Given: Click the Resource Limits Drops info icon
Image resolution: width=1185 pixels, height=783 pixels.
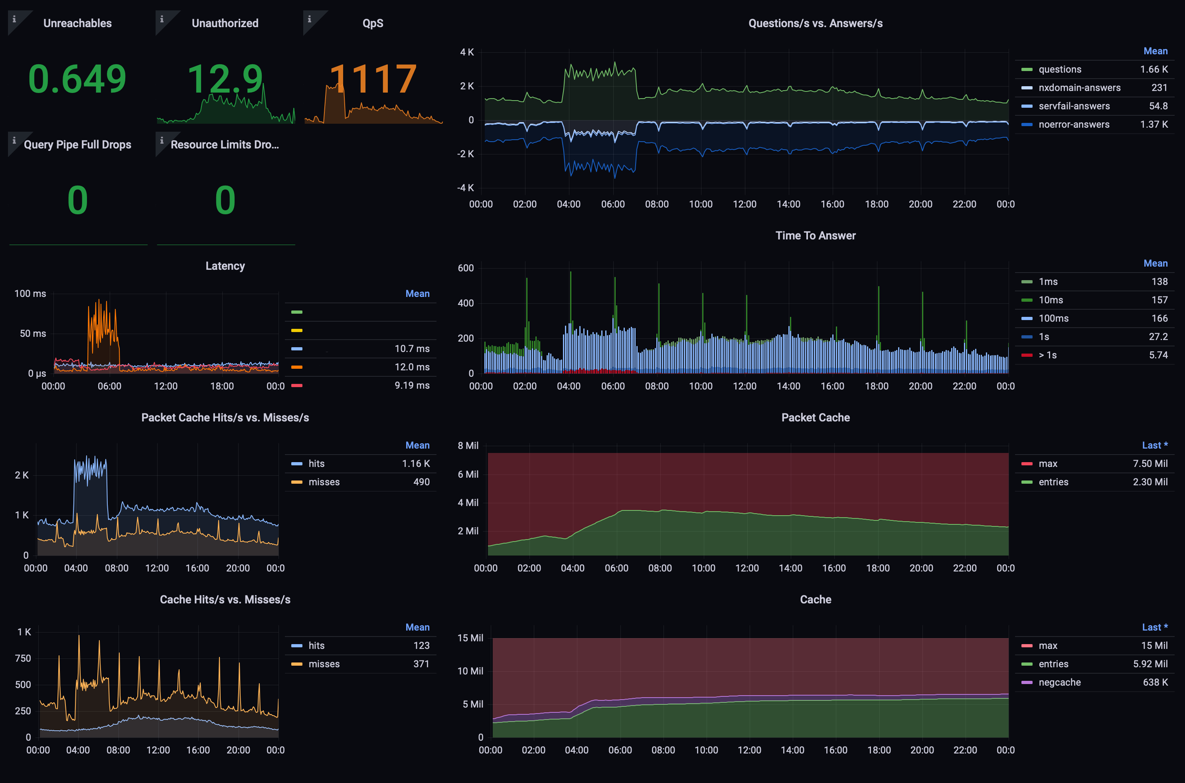Looking at the screenshot, I should pos(162,140).
